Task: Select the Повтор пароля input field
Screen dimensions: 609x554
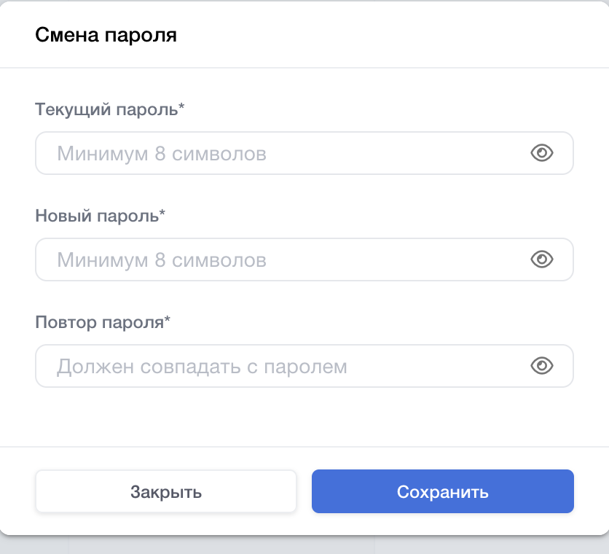Action: click(291, 366)
